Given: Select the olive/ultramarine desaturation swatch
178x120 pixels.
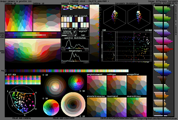Looking at the screenshot, I should 97,107.
